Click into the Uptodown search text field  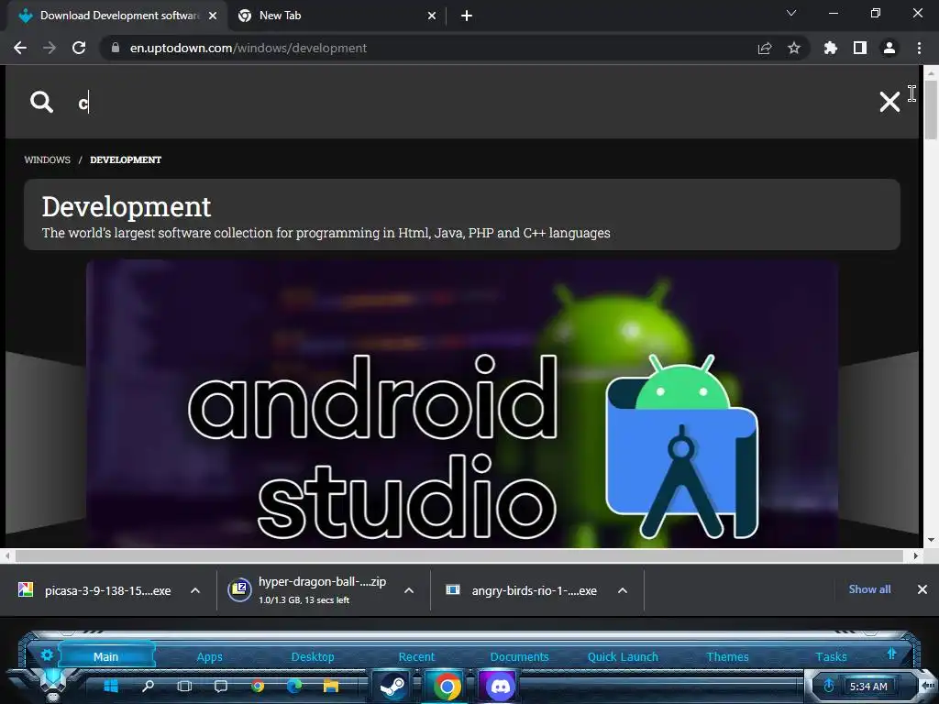click(467, 103)
